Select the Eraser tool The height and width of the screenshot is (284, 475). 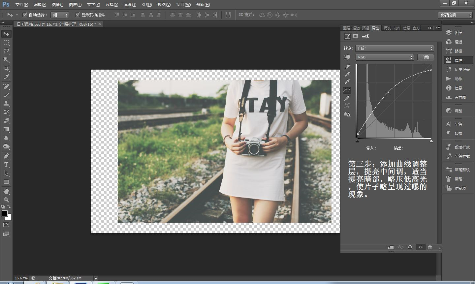[x=6, y=121]
